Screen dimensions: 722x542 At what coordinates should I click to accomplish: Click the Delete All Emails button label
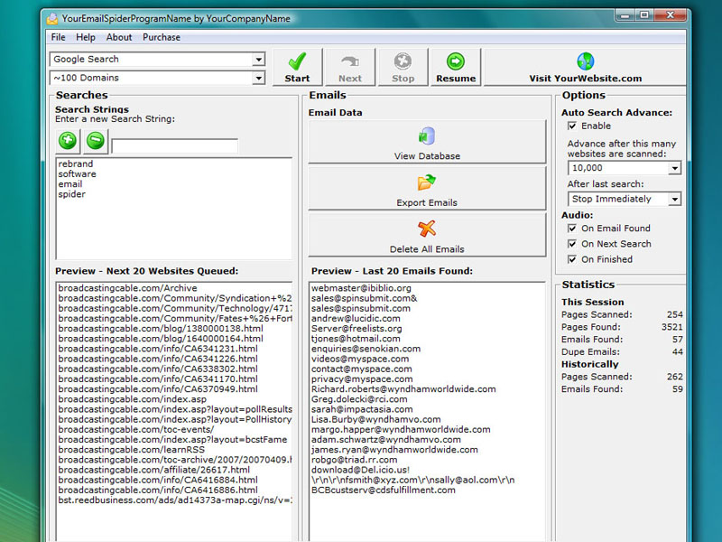pos(427,249)
